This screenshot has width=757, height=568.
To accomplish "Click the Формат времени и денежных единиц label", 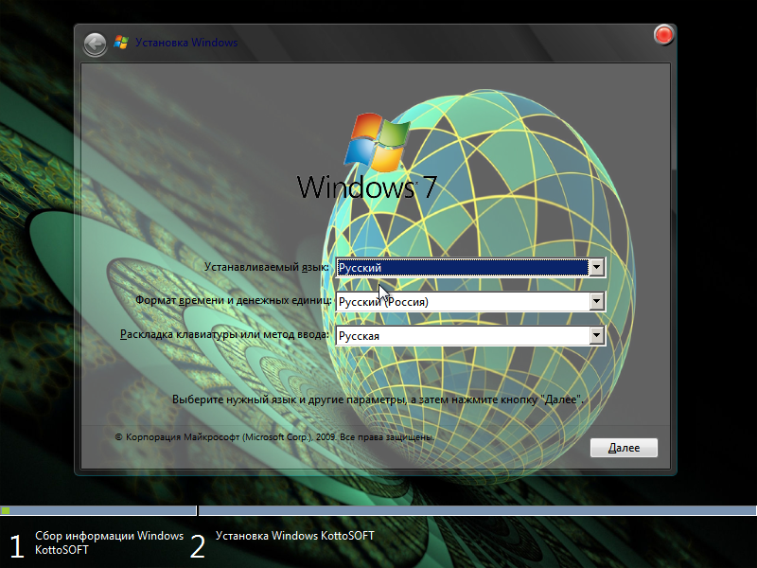I will point(234,300).
